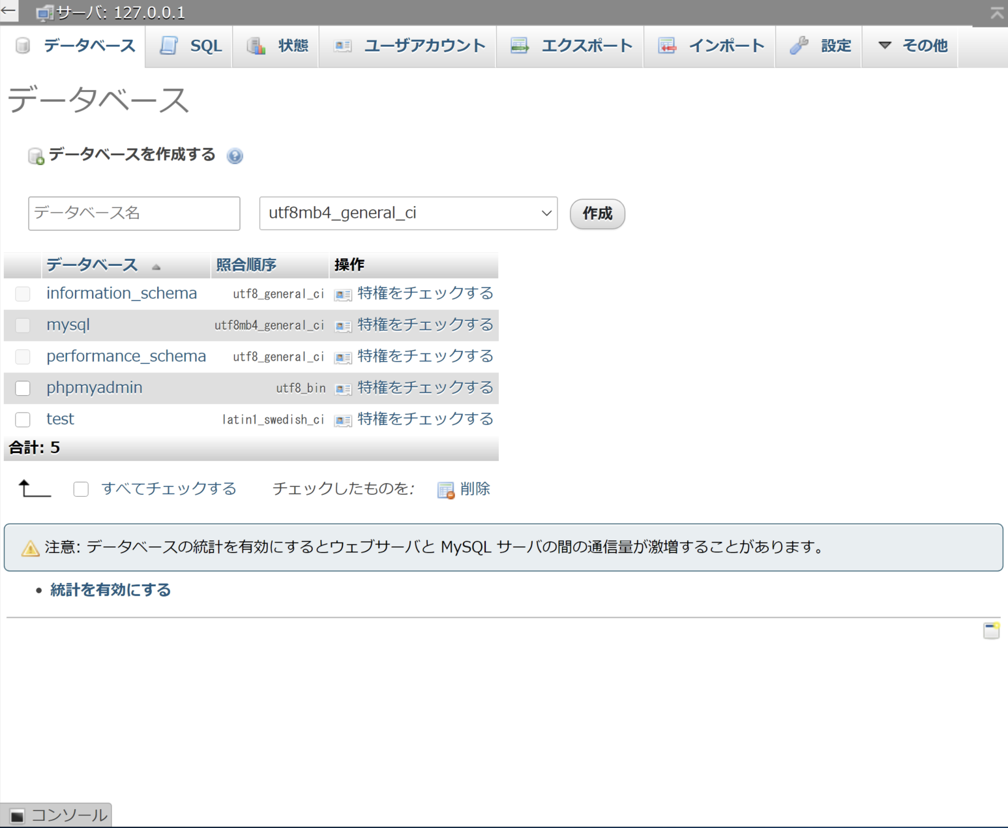This screenshot has height=828, width=1008.
Task: Click 特権をチェックする for phpmyadmin
Action: [425, 387]
